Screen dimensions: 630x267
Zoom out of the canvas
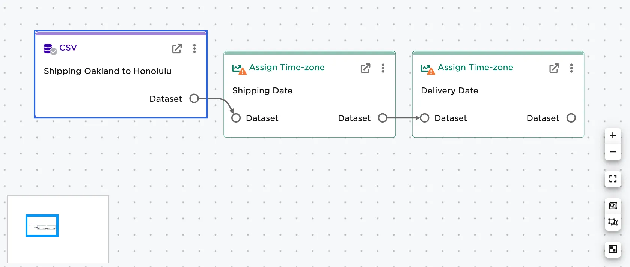613,152
